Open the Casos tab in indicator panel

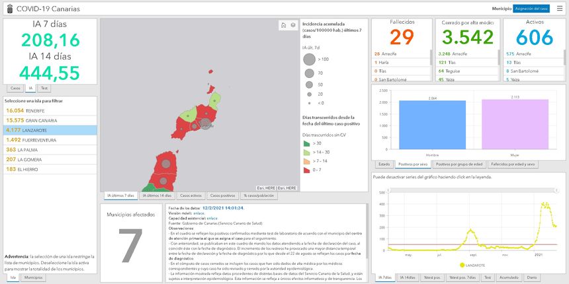pos(16,88)
